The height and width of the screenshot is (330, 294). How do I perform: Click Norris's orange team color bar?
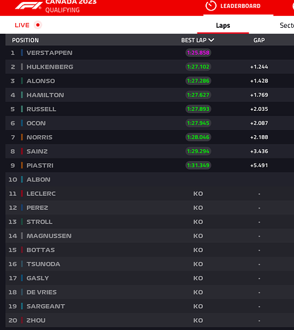click(22, 137)
